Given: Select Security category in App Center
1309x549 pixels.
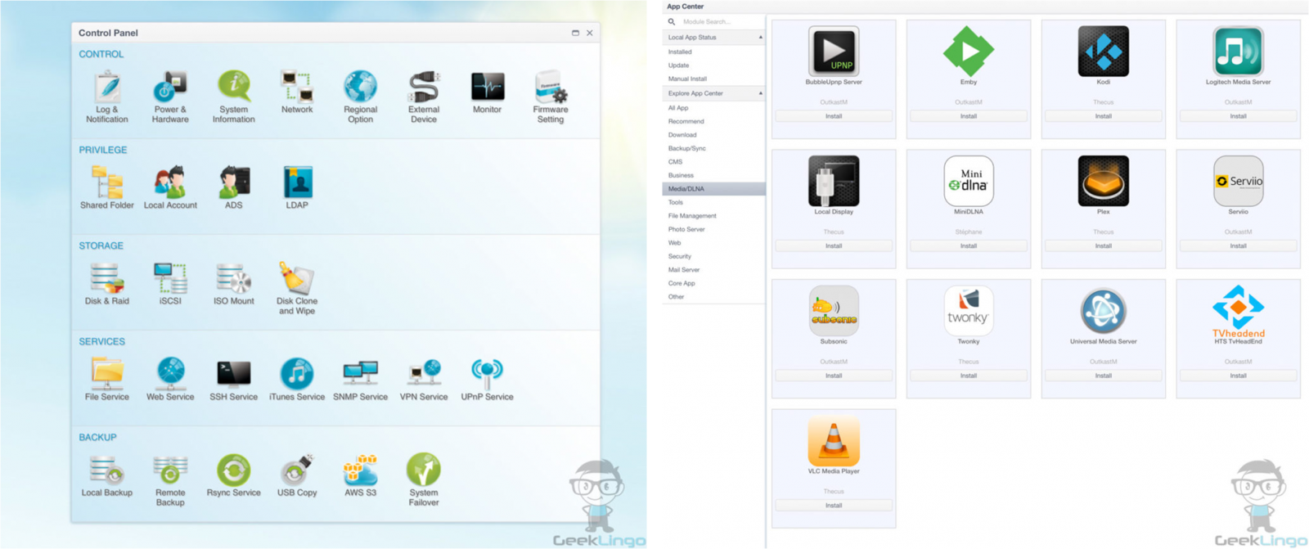Looking at the screenshot, I should 680,256.
